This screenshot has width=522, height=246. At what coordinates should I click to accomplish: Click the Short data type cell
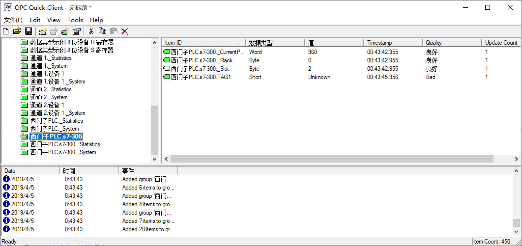point(255,77)
